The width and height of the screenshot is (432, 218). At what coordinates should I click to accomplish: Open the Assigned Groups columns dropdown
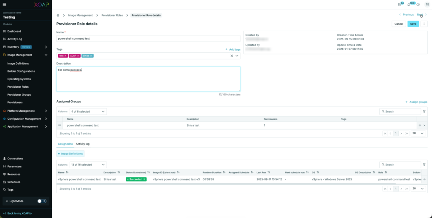point(88,111)
